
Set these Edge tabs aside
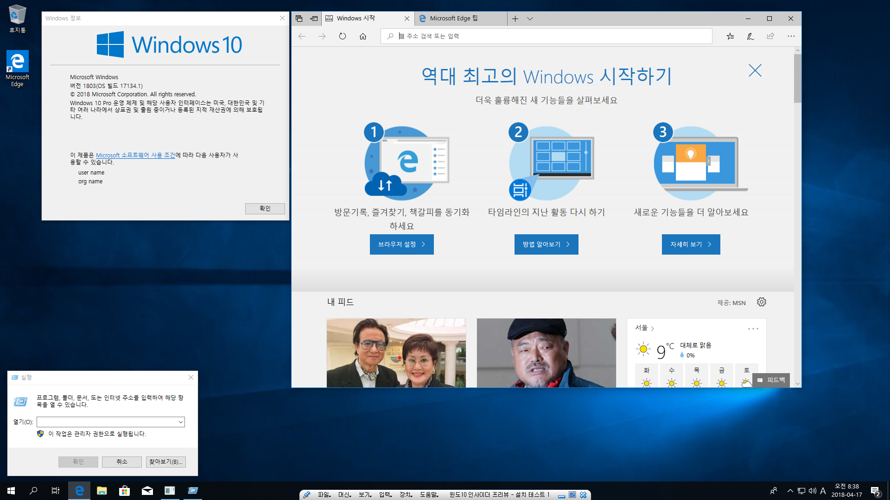314,19
